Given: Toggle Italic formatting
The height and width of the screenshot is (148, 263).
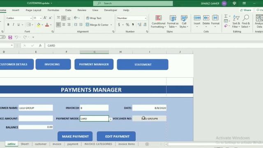Looking at the screenshot, I should point(14,25).
